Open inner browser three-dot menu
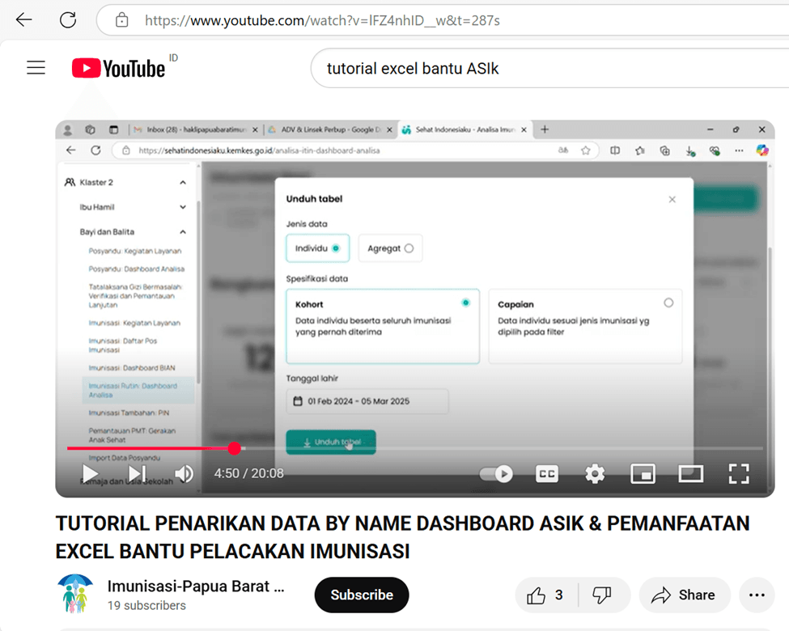789x631 pixels. pyautogui.click(x=739, y=150)
